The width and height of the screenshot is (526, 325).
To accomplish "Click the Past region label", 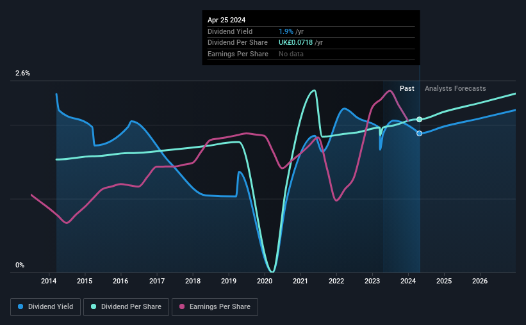I will 407,88.
